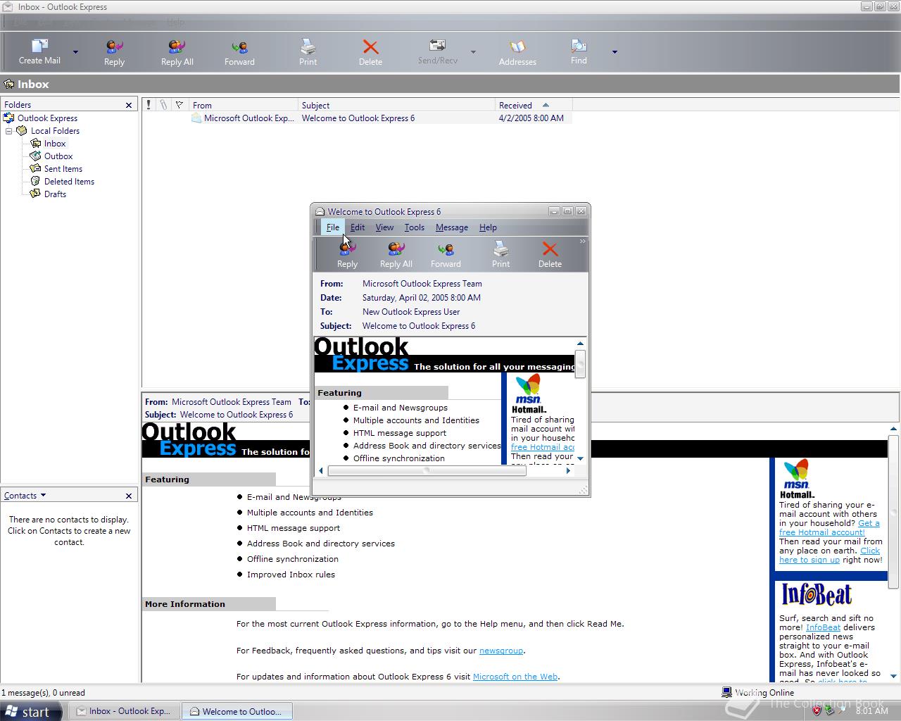
Task: Open Addresses book from toolbar
Action: (517, 52)
